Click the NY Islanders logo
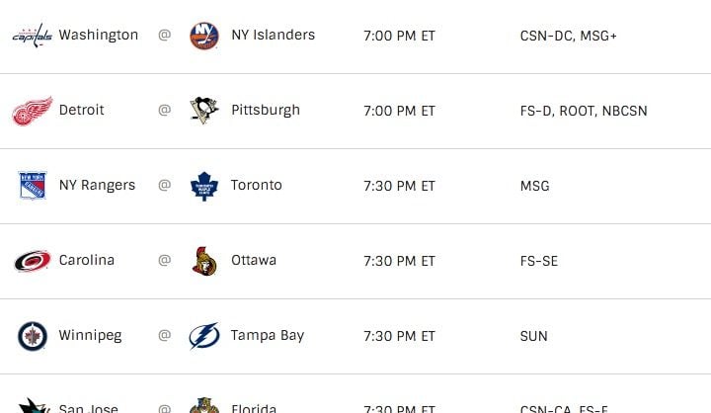The image size is (711, 413). click(204, 36)
